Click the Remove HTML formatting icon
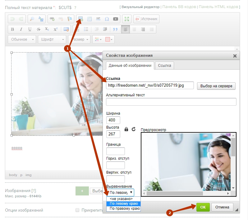Viewport: 248px width, 220px height. pos(66,29)
